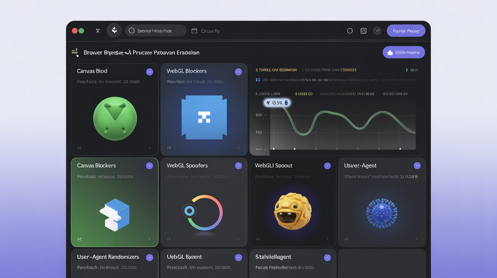Click bottom-left corner icon of Canvas Blod card
Image resolution: width=497 pixels, height=278 pixels.
[x=79, y=148]
